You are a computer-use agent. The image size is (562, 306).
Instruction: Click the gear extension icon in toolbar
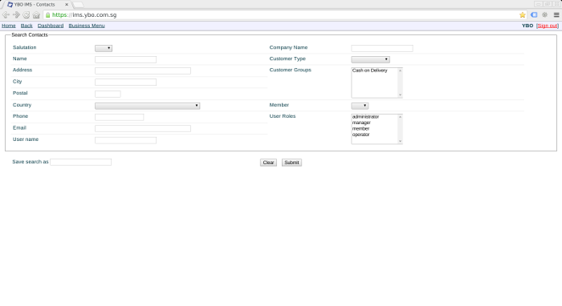click(x=545, y=15)
